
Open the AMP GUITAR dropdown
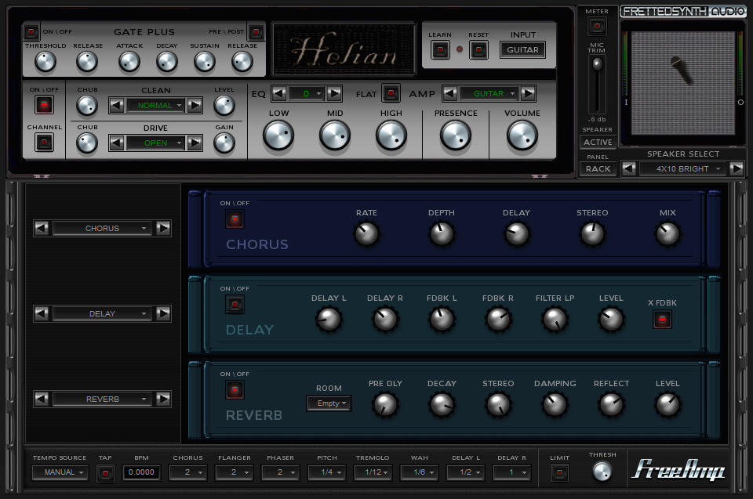(489, 93)
